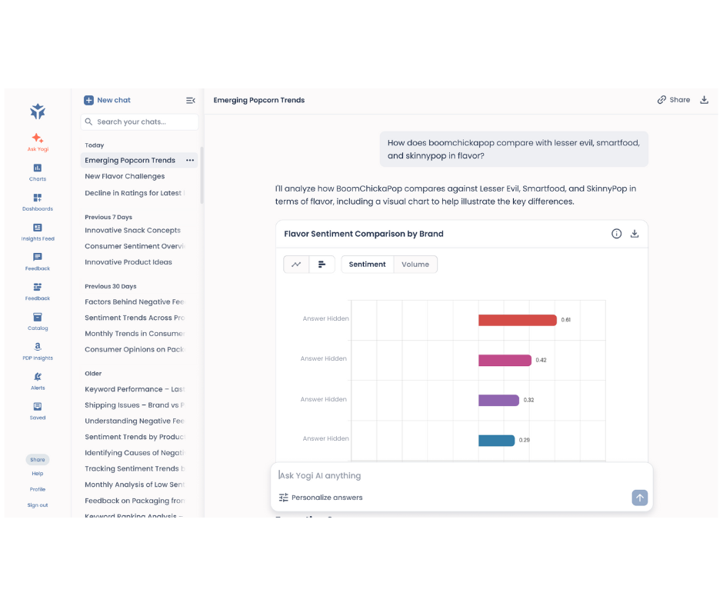Image resolution: width=723 pixels, height=606 pixels.
Task: Show chart info tooltip icon
Action: [616, 234]
